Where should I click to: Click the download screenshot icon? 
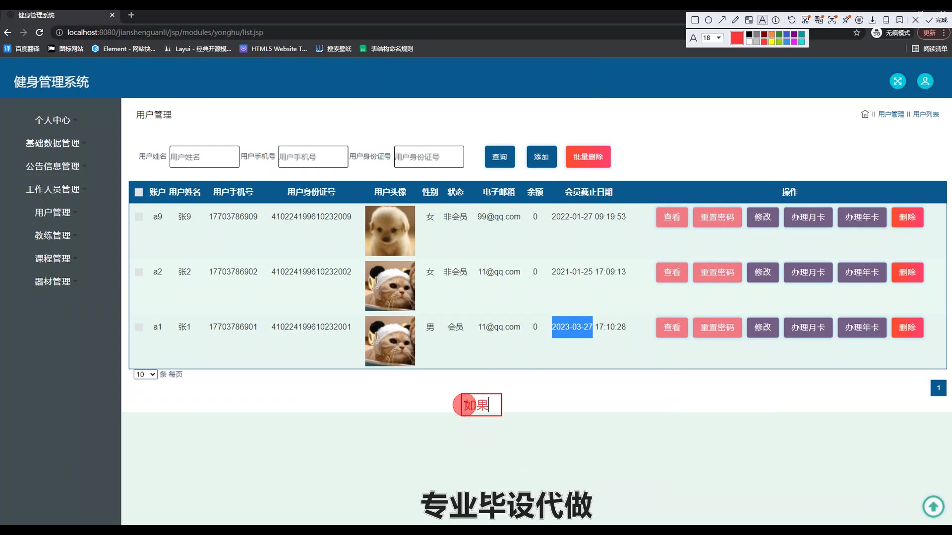872,20
